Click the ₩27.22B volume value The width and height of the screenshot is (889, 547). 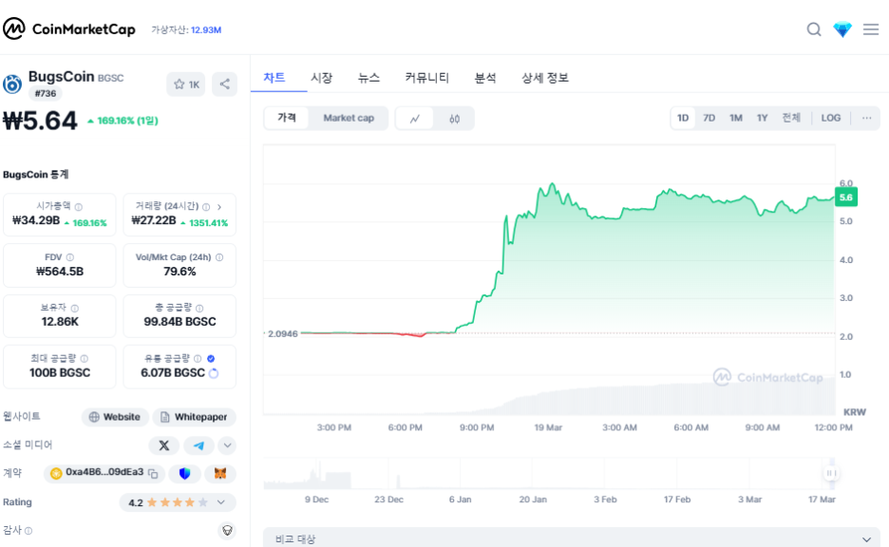[x=154, y=220]
